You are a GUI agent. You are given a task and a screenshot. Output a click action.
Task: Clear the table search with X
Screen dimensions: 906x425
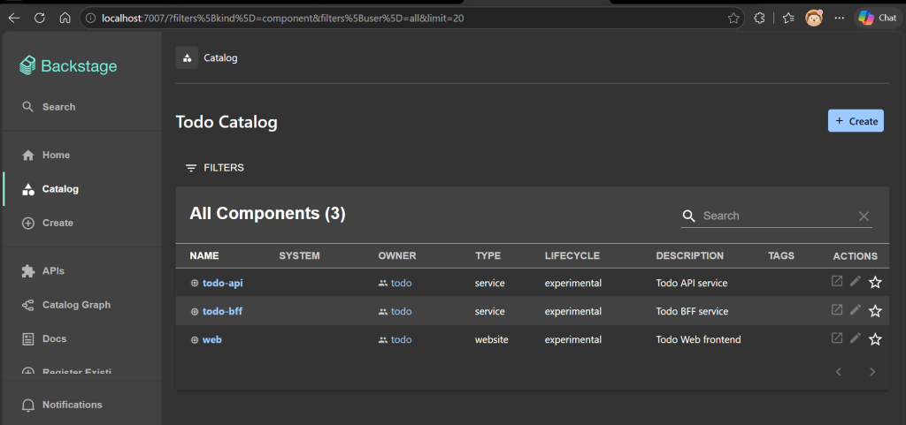point(864,216)
